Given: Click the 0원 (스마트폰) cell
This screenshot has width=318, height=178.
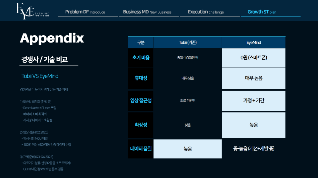Looking at the screenshot, I should click(253, 58).
